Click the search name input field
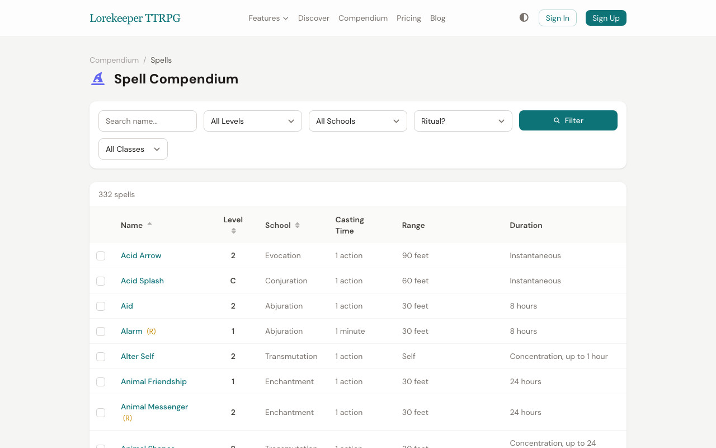Viewport: 716px width, 448px height. pyautogui.click(x=147, y=121)
